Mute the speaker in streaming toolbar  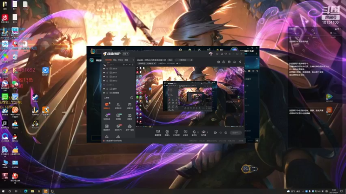point(203,132)
